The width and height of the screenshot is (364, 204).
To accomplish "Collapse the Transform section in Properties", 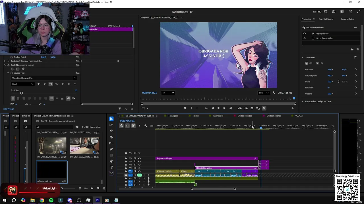I will pyautogui.click(x=303, y=58).
